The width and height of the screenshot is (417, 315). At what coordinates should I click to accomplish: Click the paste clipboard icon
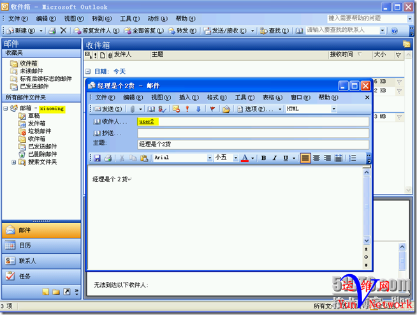click(x=144, y=158)
